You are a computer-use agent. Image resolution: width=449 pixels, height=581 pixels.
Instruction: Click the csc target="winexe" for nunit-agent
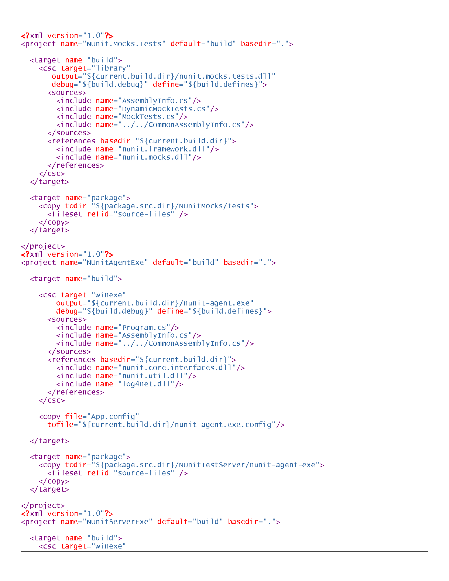click(82, 295)
